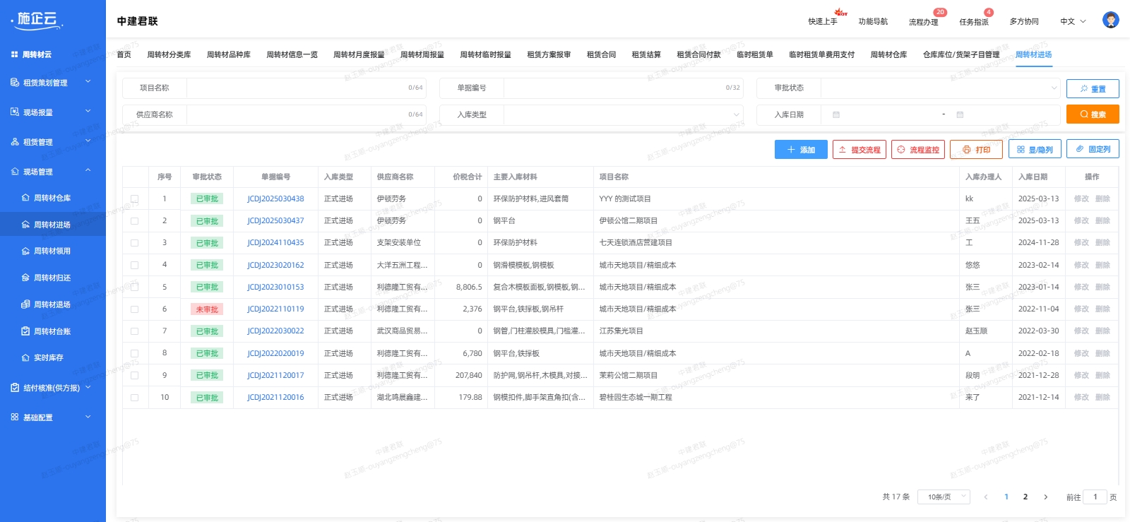Click the 提交流程 button
This screenshot has width=1130, height=522.
pos(860,150)
